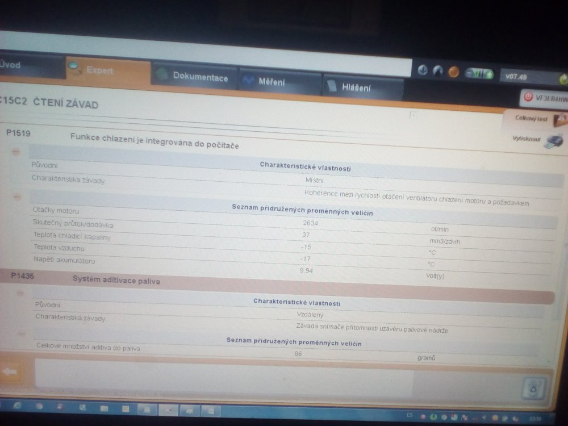Click 'Celkové množství aditiva do paliva' row
This screenshot has width=568, height=426.
88,347
